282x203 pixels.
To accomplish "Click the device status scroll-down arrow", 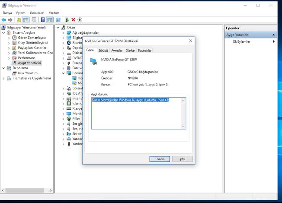I will (x=183, y=127).
